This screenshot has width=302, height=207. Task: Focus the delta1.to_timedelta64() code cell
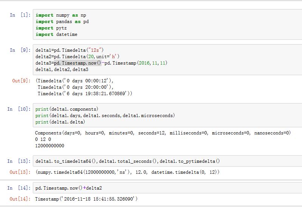tap(128, 161)
